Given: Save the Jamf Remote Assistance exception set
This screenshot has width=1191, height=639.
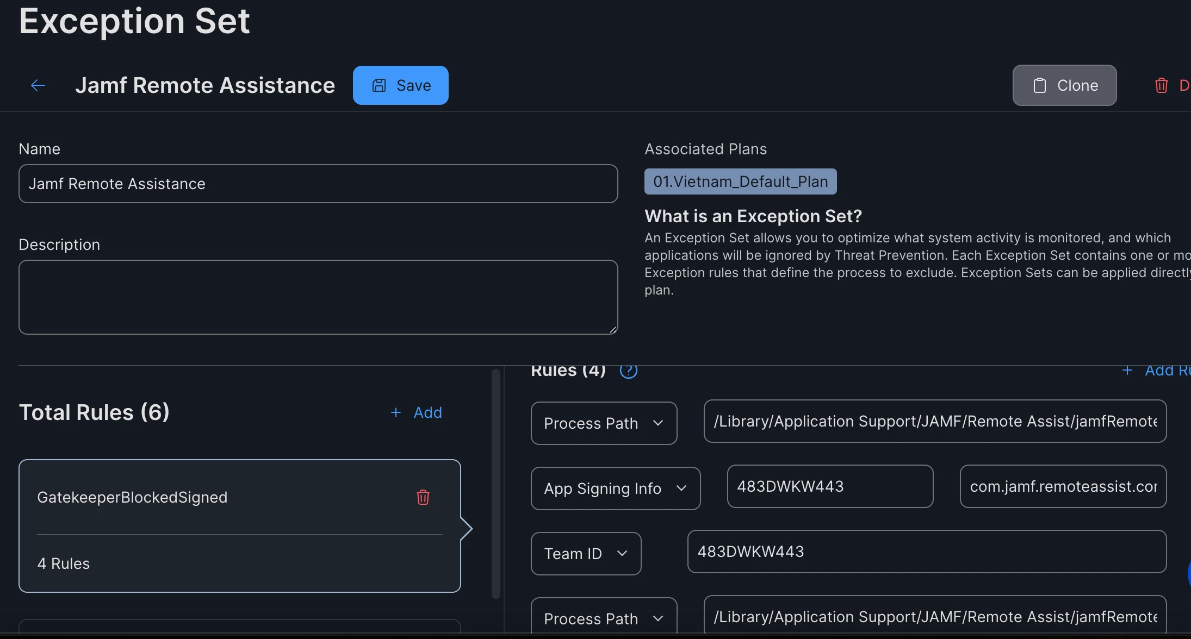Looking at the screenshot, I should pos(400,85).
